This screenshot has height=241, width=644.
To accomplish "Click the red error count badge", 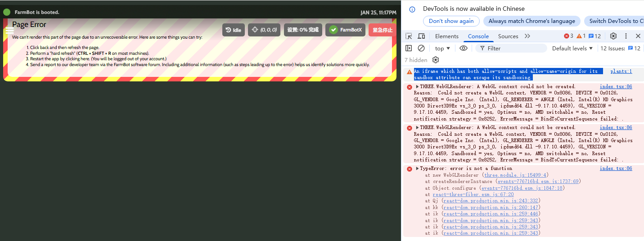I will 568,36.
